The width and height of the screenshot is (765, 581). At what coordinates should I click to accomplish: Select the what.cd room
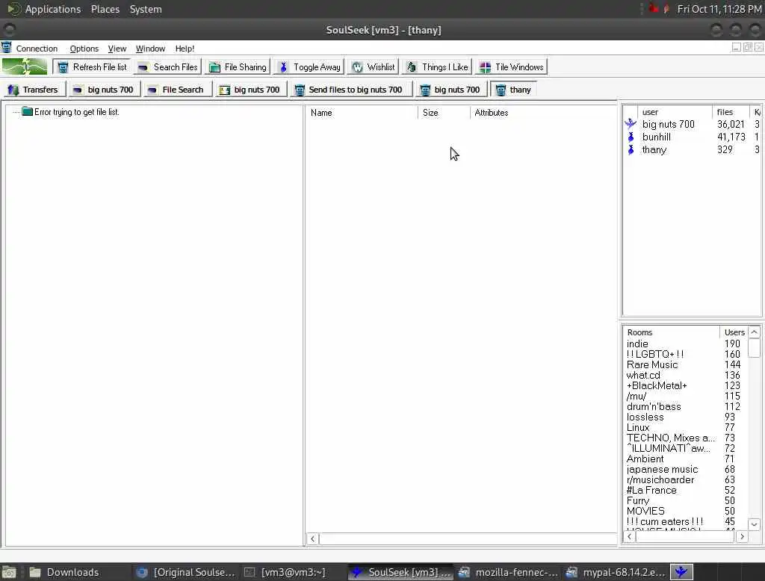coord(643,375)
